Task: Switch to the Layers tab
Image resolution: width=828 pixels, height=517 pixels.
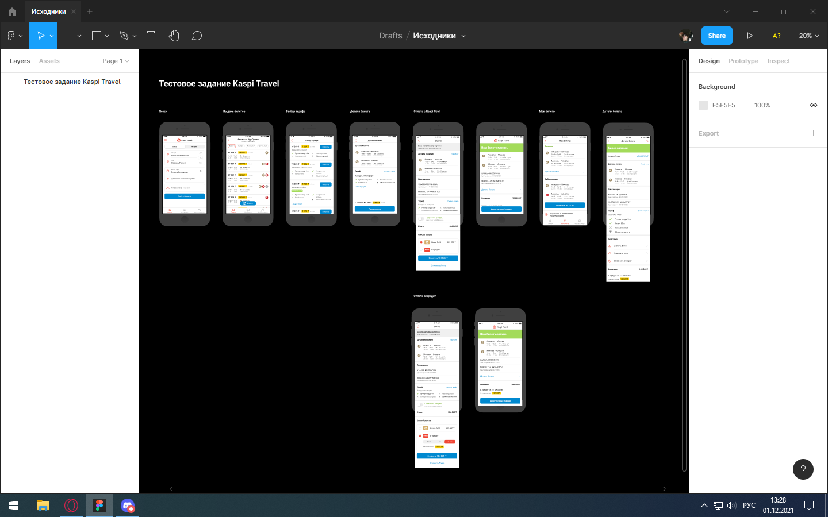Action: [x=20, y=61]
